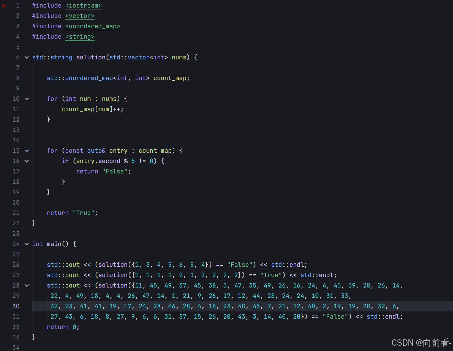Image resolution: width=453 pixels, height=351 pixels.
Task: Click 'std::unordered_map' type on line 8
Action: pos(80,78)
